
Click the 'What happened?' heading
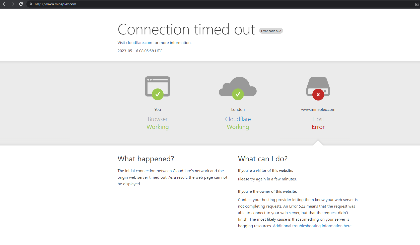tap(146, 159)
